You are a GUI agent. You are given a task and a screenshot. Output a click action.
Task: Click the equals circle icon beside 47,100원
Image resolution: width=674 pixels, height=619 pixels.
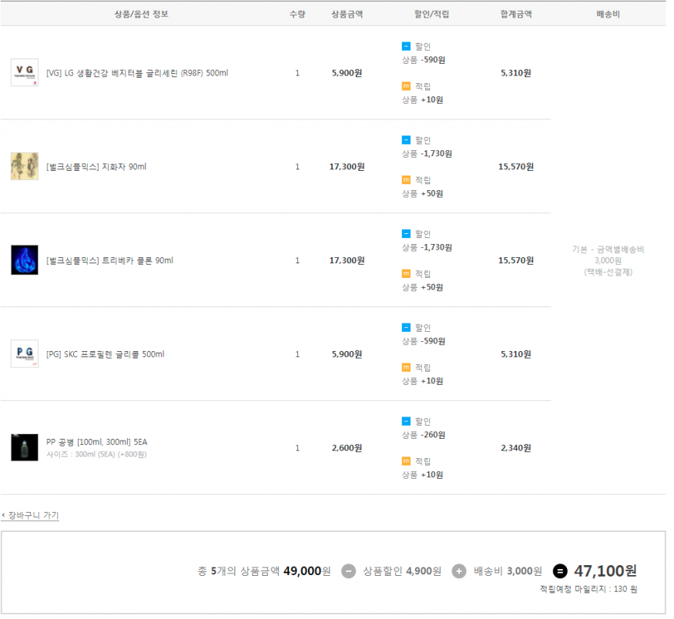(x=560, y=571)
